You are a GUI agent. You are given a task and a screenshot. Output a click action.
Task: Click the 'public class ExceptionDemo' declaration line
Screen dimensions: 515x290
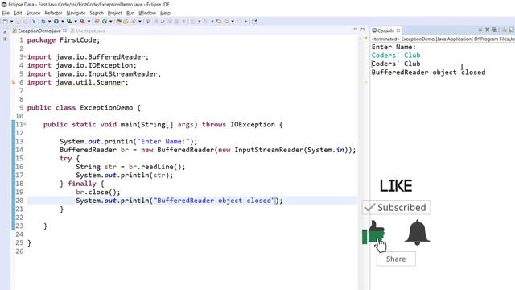coord(84,107)
